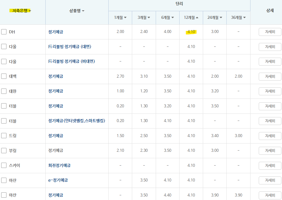Check the 드림 저축은행 row

click(x=4, y=136)
